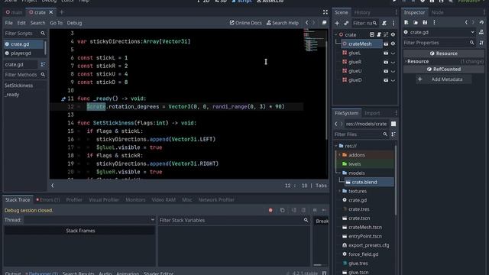Switch to the Import tab

click(x=372, y=113)
